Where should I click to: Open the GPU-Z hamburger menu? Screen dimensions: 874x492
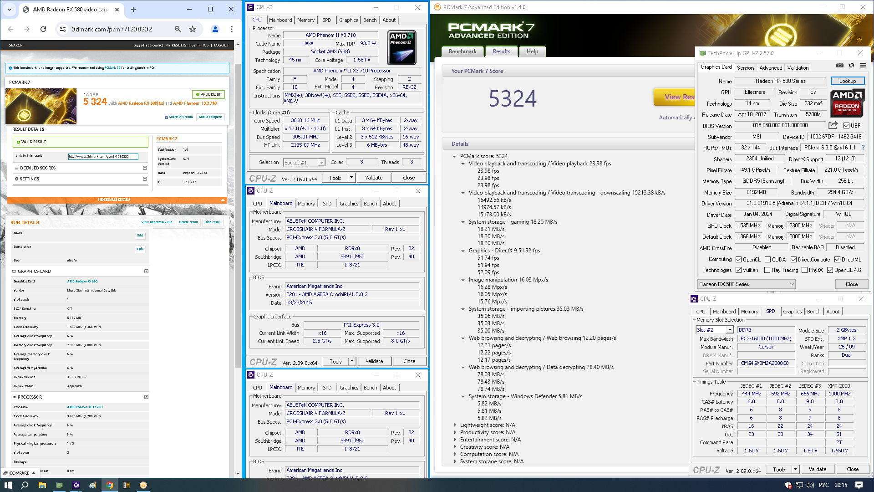click(x=863, y=66)
